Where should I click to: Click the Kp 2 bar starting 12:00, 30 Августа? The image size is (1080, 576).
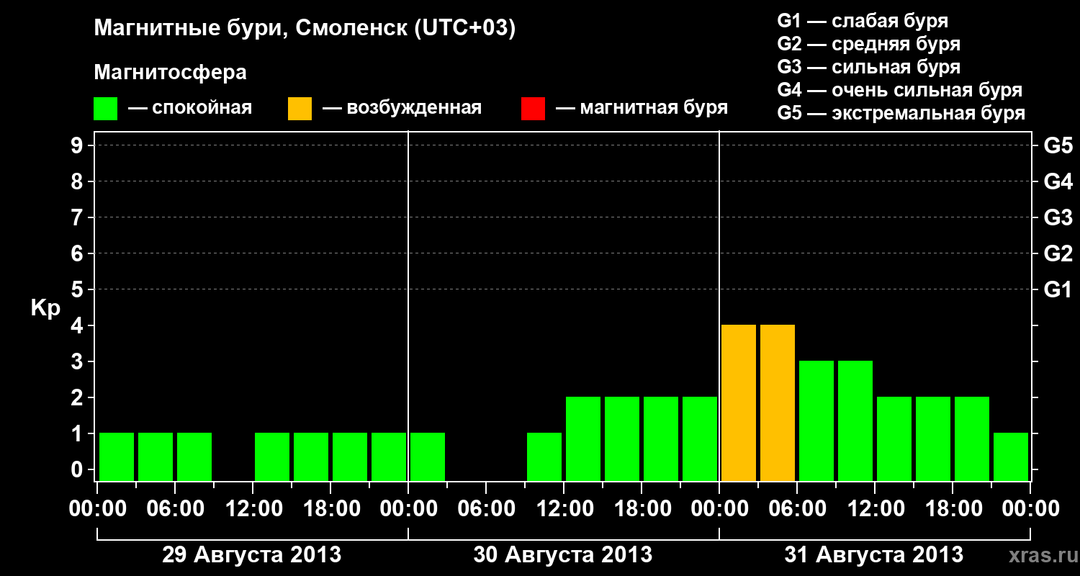pyautogui.click(x=583, y=438)
